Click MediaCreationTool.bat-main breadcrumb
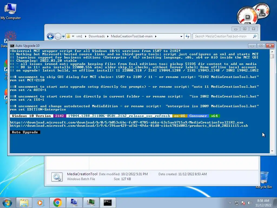The image size is (277, 208). pyautogui.click(x=132, y=36)
